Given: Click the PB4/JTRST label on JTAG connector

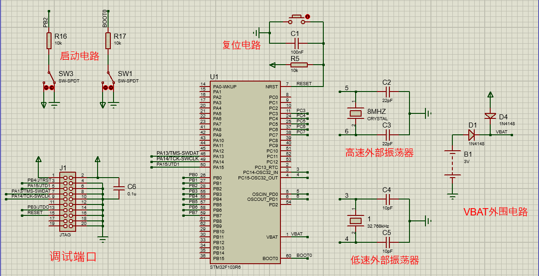Looking at the screenshot, I should (40, 180).
